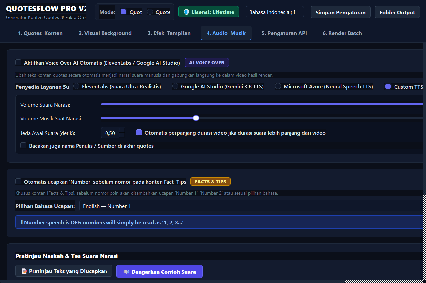This screenshot has height=283, width=426.
Task: Click the 'Volume Suara Narasi:' label
Action: pos(45,105)
